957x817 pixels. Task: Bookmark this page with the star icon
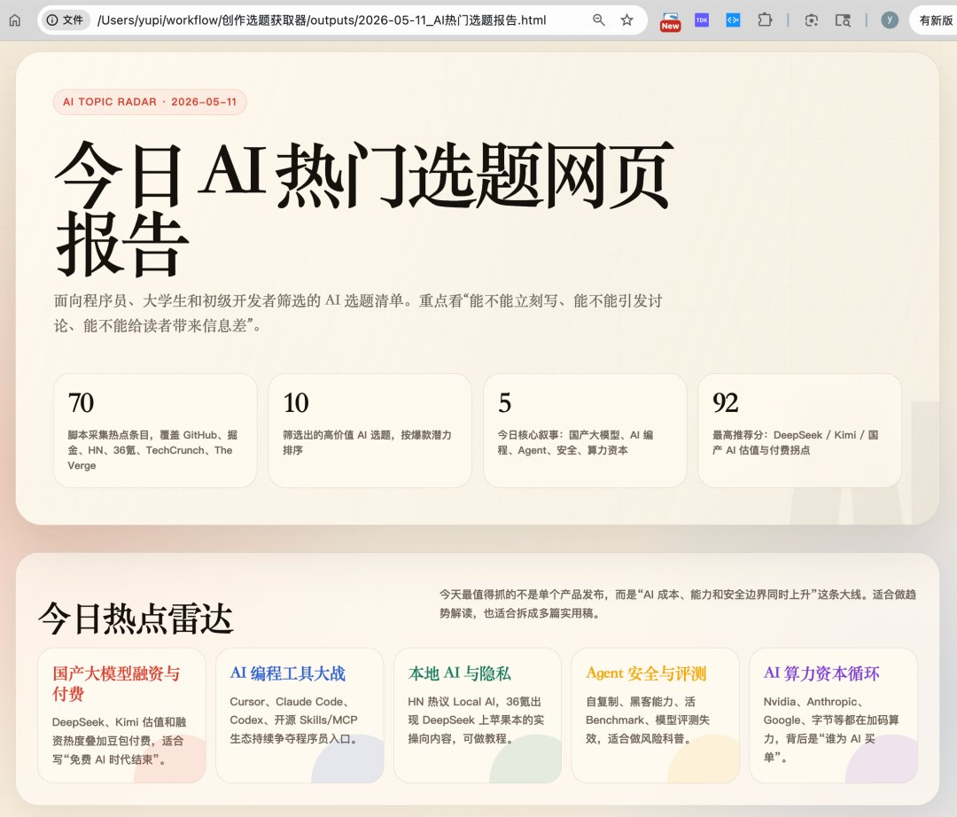tap(626, 20)
